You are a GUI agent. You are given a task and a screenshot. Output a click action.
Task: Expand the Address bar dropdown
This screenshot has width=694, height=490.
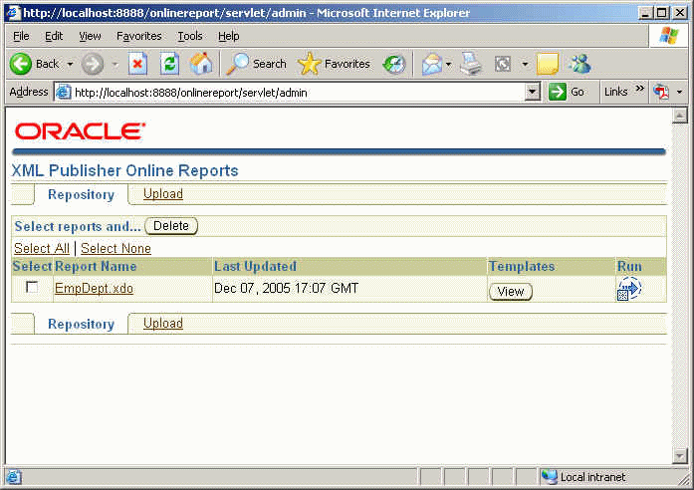point(533,92)
